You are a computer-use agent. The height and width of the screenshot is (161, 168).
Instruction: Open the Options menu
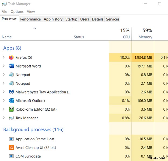(17, 12)
